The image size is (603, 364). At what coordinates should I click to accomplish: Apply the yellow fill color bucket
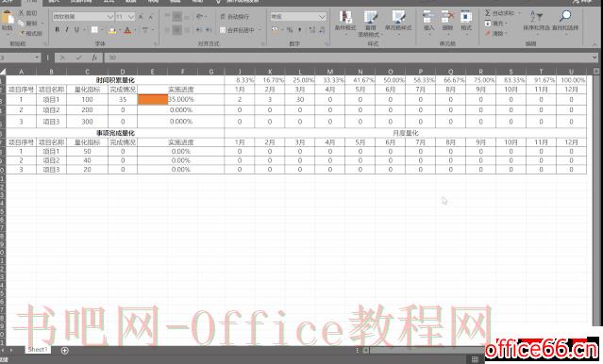click(x=112, y=30)
